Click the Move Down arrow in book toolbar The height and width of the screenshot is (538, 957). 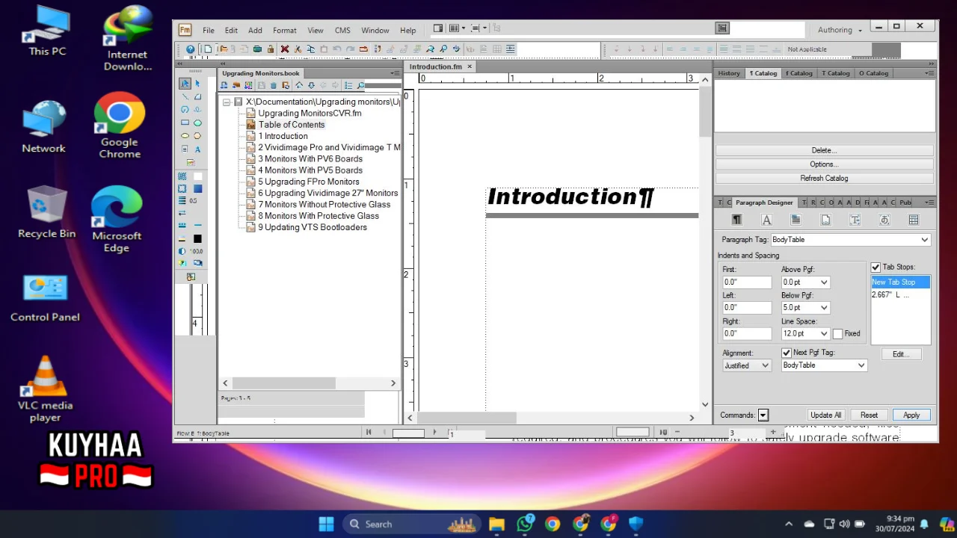coord(311,85)
